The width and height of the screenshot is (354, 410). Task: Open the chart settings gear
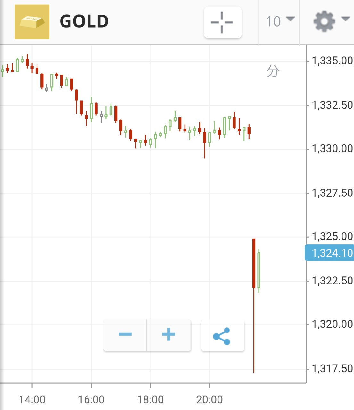coord(324,21)
